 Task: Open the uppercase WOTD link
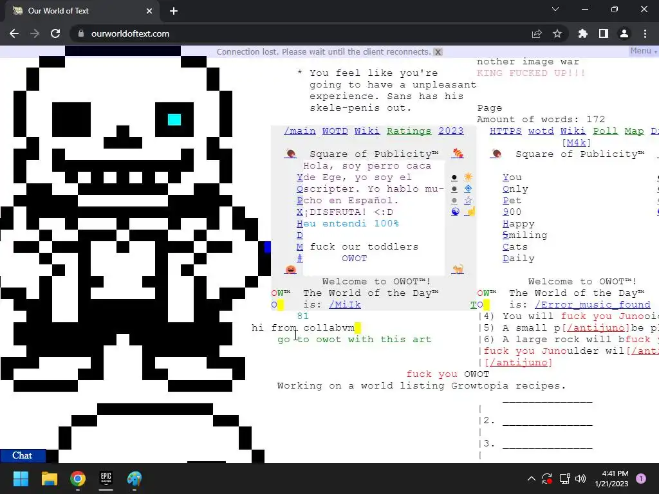(x=335, y=131)
